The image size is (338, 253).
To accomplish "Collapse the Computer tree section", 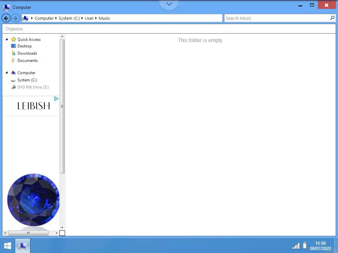I will tap(7, 73).
